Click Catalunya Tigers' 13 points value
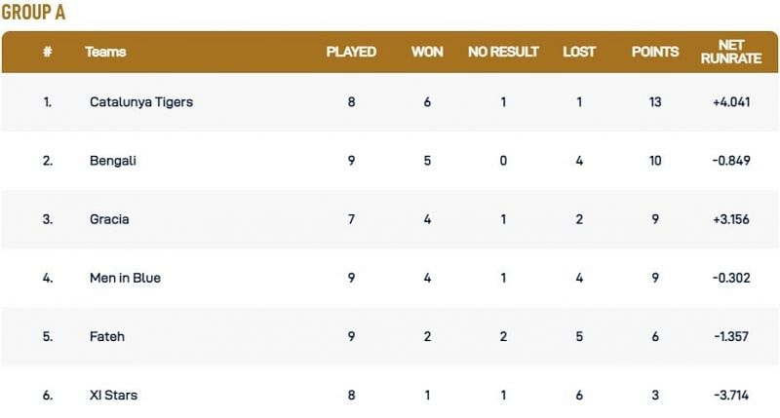The image size is (780, 418). tap(655, 102)
